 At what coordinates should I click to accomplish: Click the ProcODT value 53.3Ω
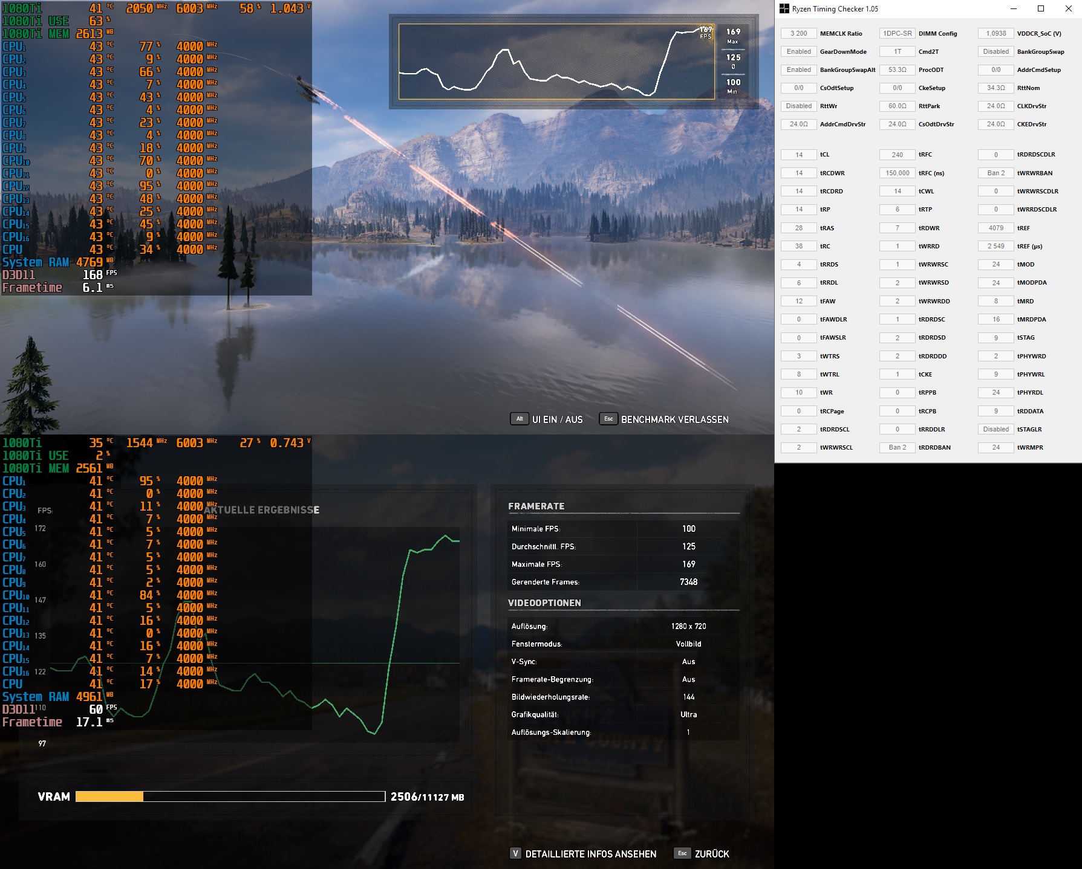[898, 69]
